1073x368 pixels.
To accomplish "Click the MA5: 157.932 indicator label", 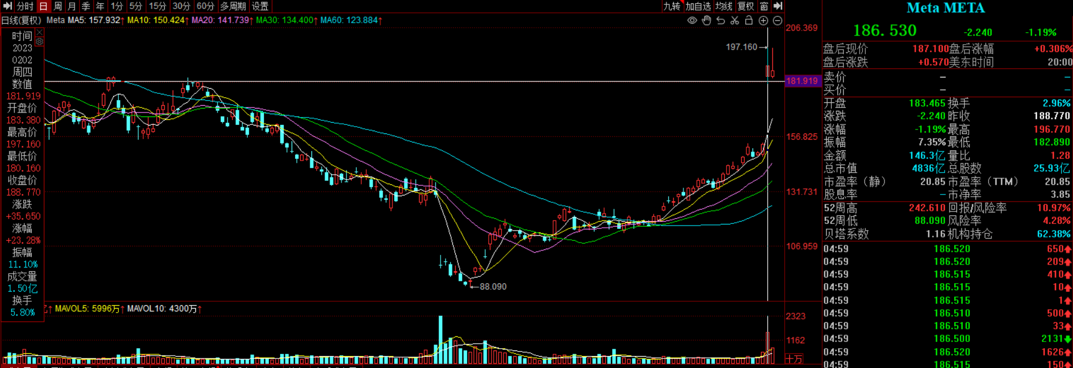I will 96,20.
